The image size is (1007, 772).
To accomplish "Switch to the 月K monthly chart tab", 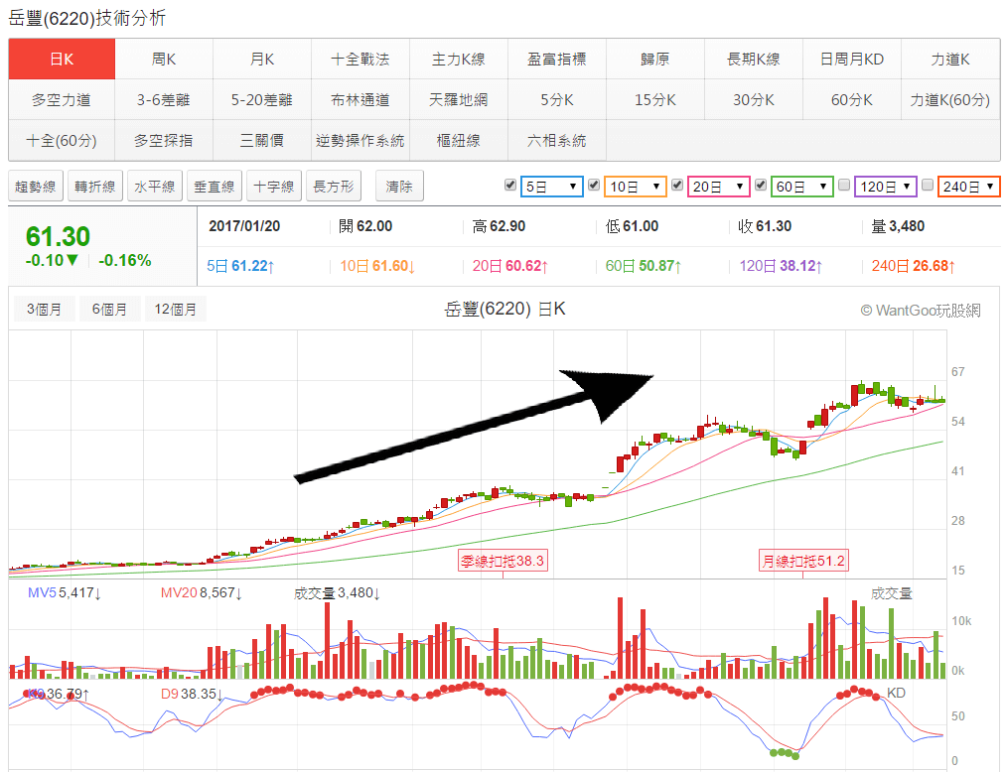I will [261, 59].
